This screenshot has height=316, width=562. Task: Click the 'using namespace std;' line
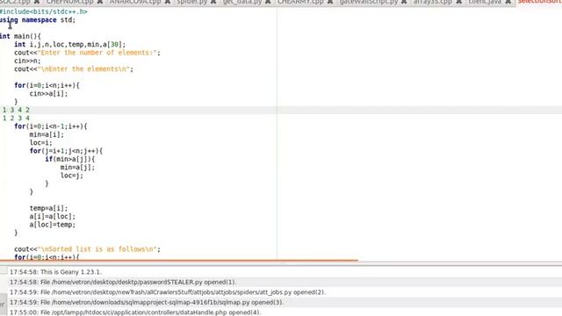38,19
